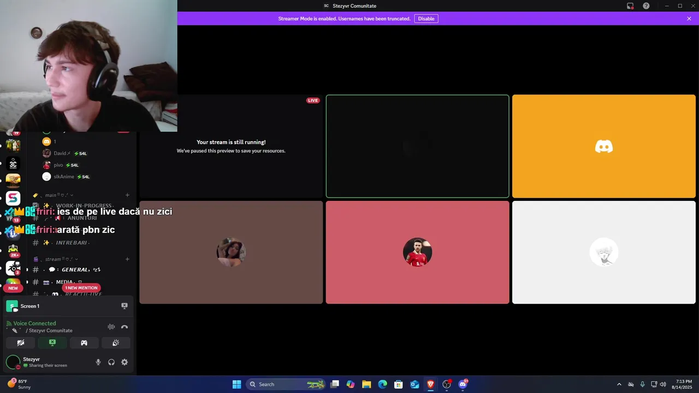Open Copilot from the taskbar
This screenshot has width=699, height=393.
pos(351,384)
